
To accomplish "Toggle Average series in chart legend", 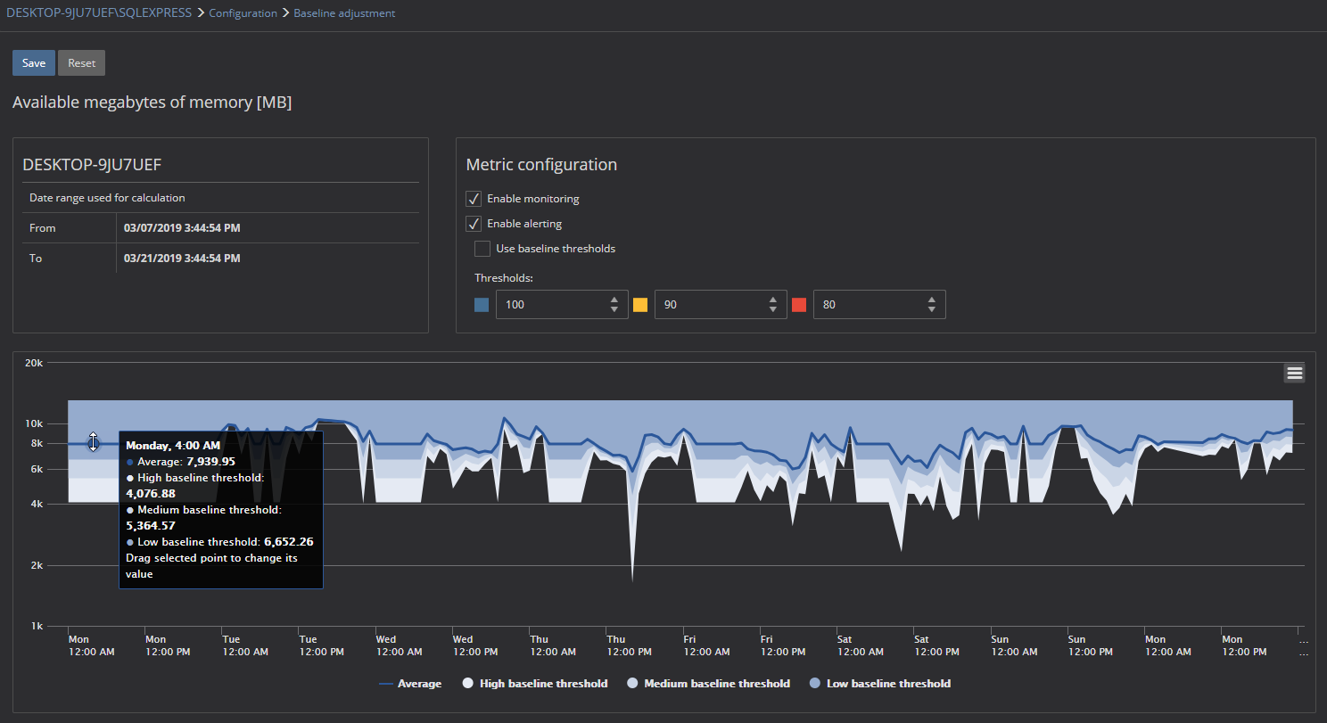I will [410, 684].
